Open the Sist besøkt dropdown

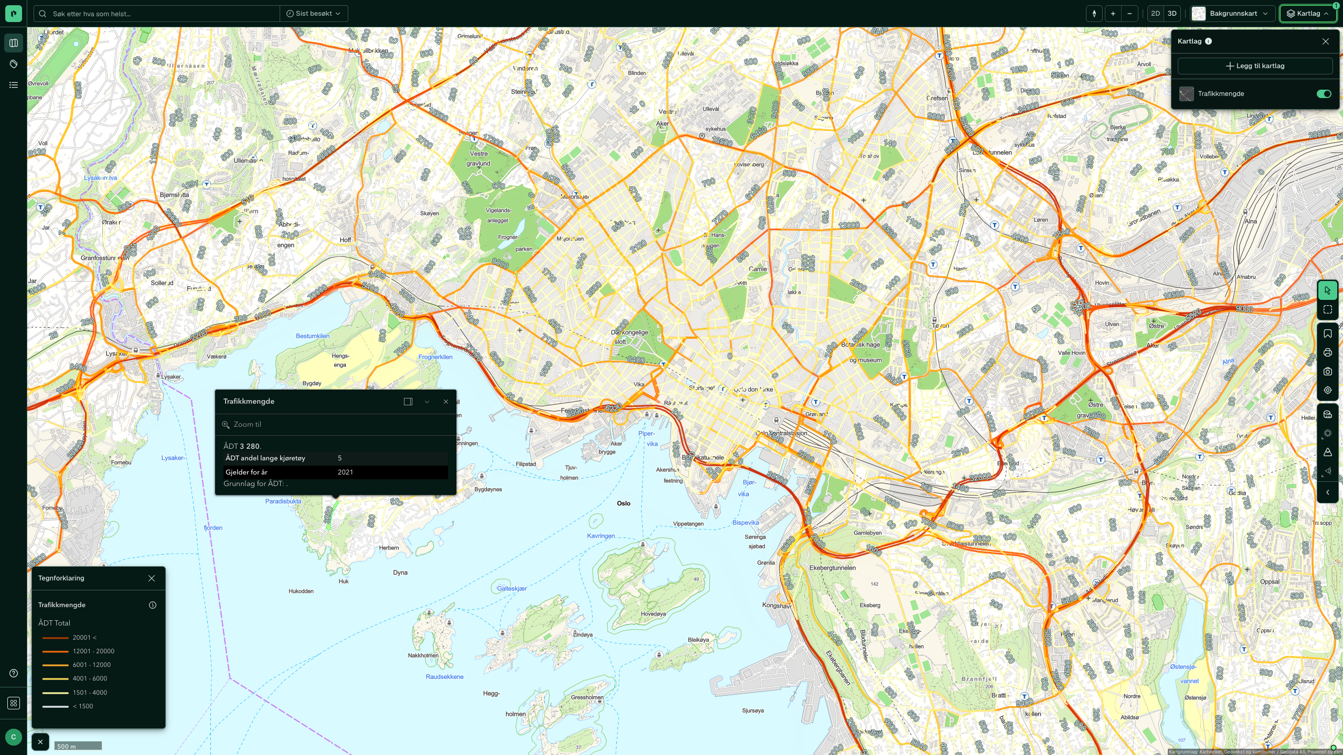coord(314,14)
